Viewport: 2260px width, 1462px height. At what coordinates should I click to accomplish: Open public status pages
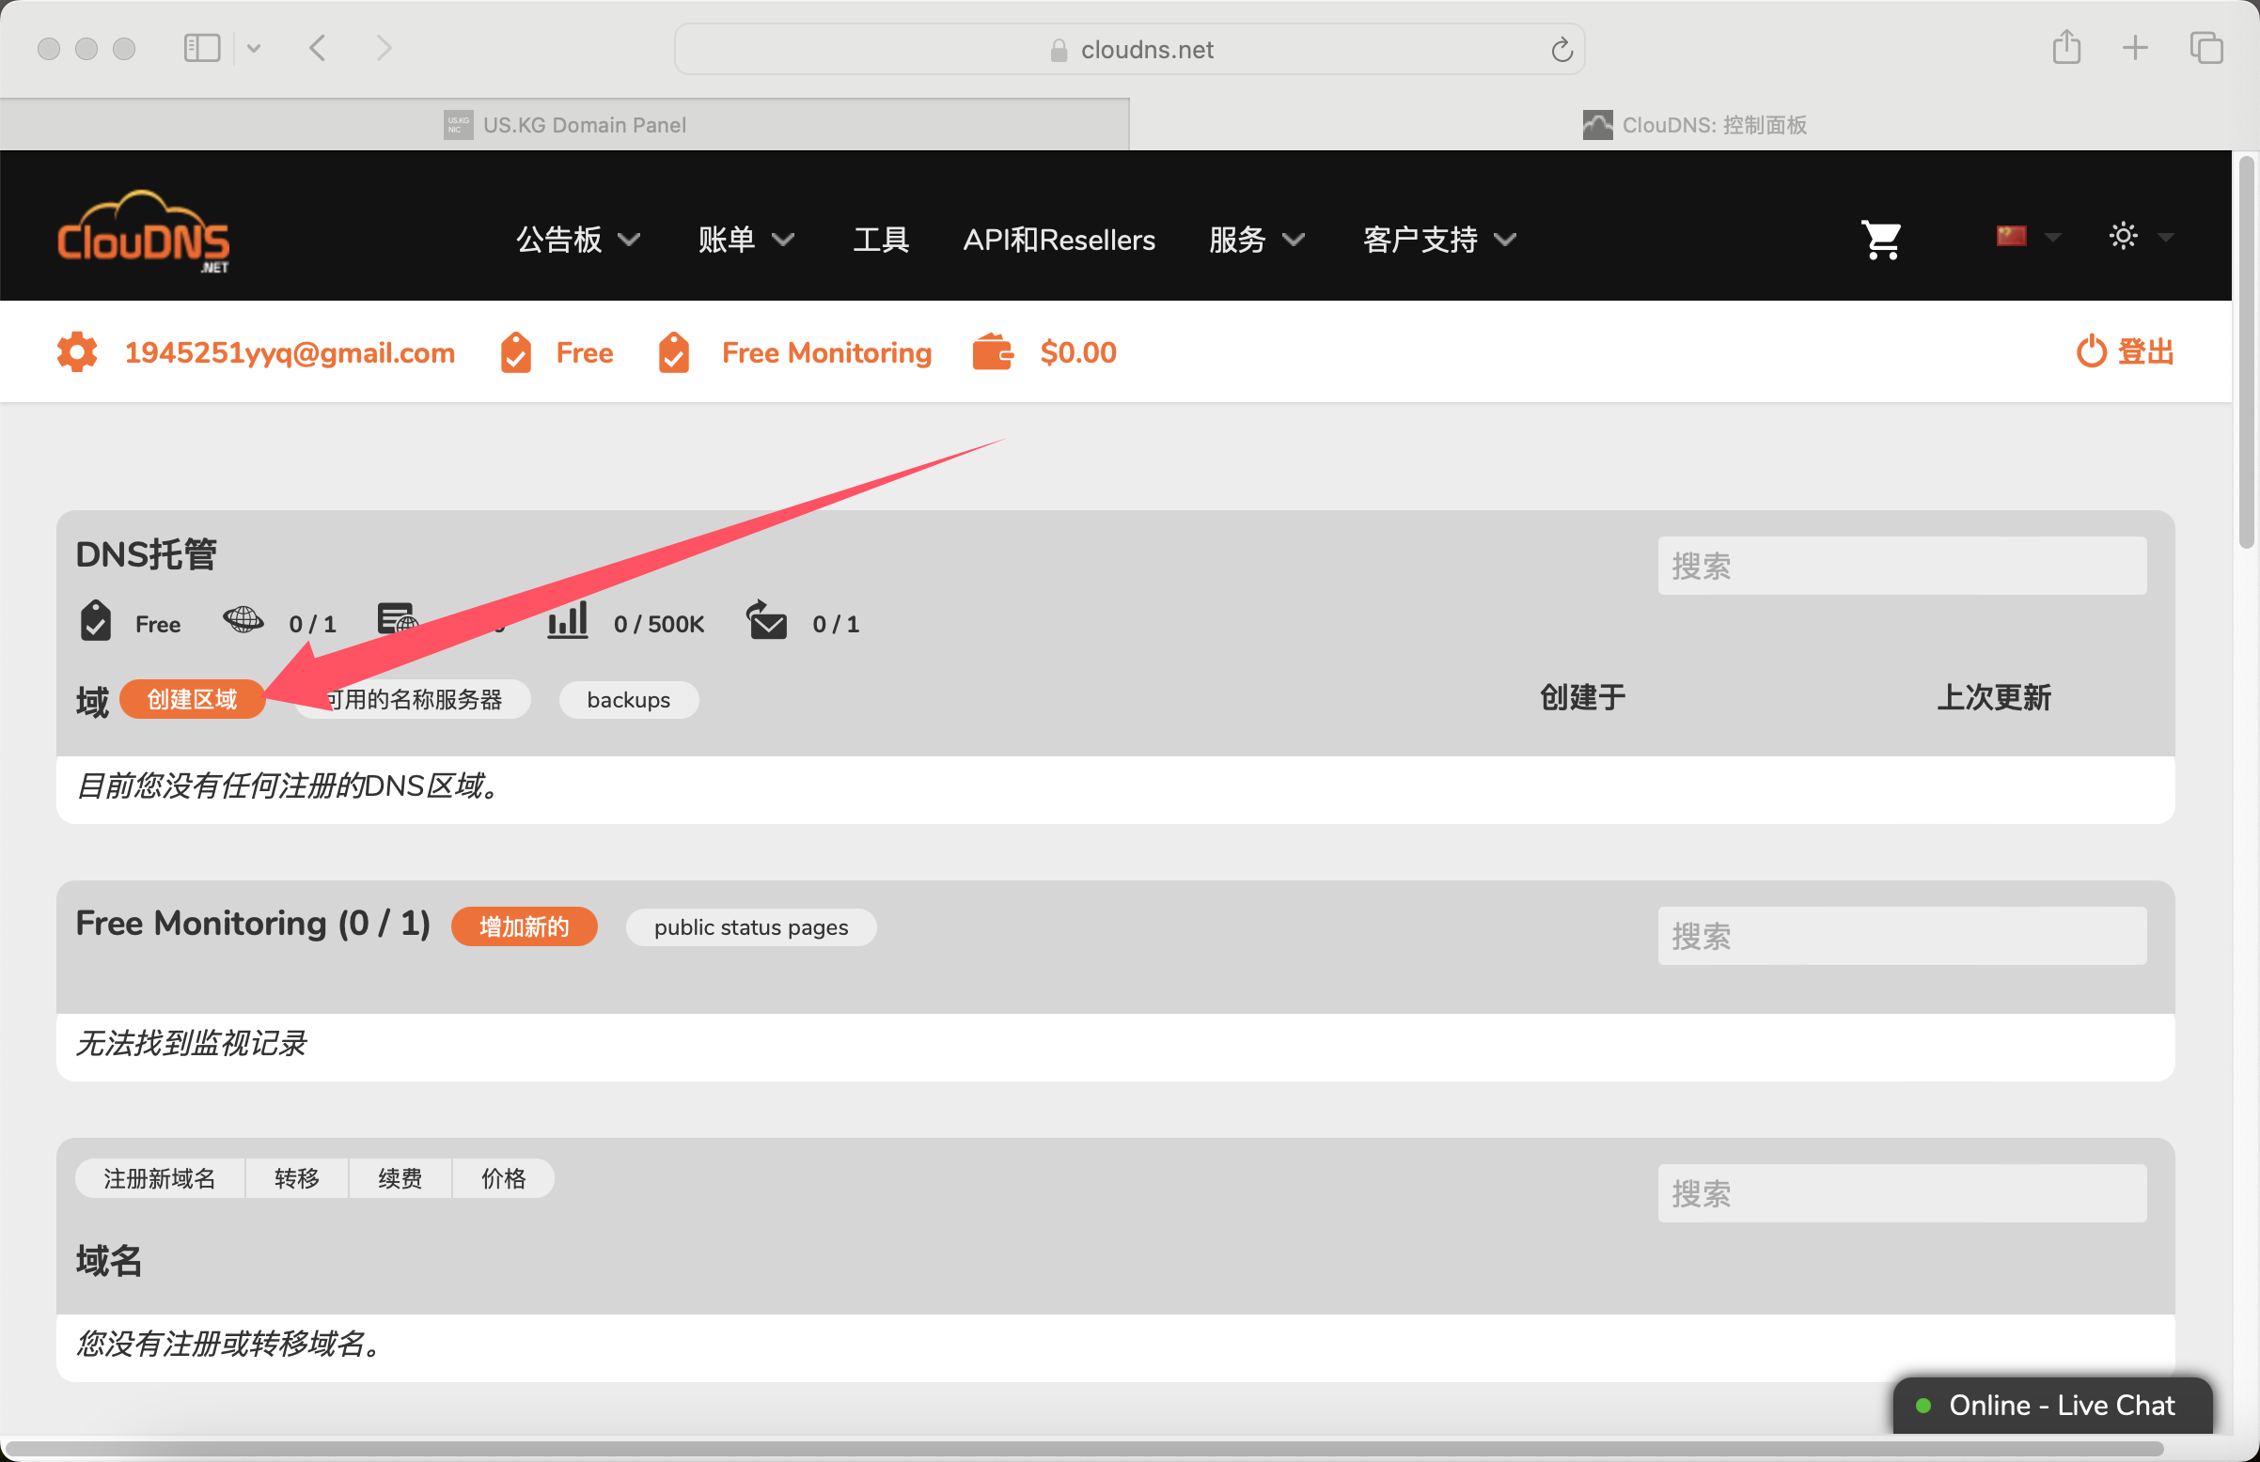pos(751,926)
